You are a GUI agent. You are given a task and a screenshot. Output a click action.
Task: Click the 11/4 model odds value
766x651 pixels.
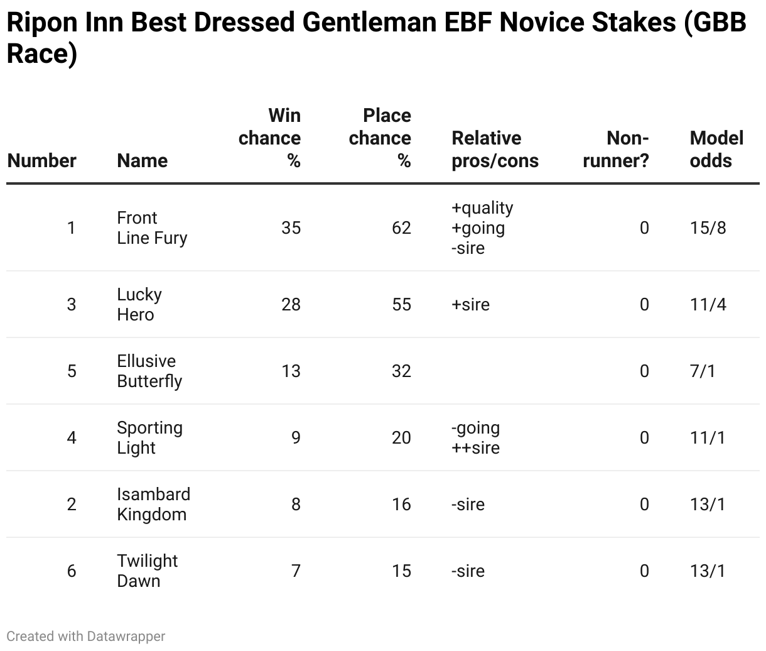[x=708, y=304]
